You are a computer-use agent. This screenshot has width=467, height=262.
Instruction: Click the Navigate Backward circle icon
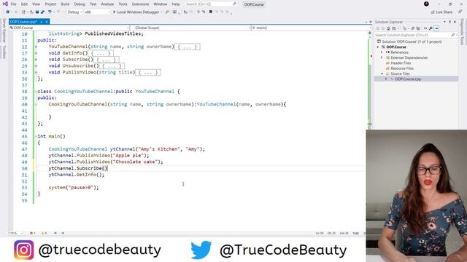[x=8, y=12]
